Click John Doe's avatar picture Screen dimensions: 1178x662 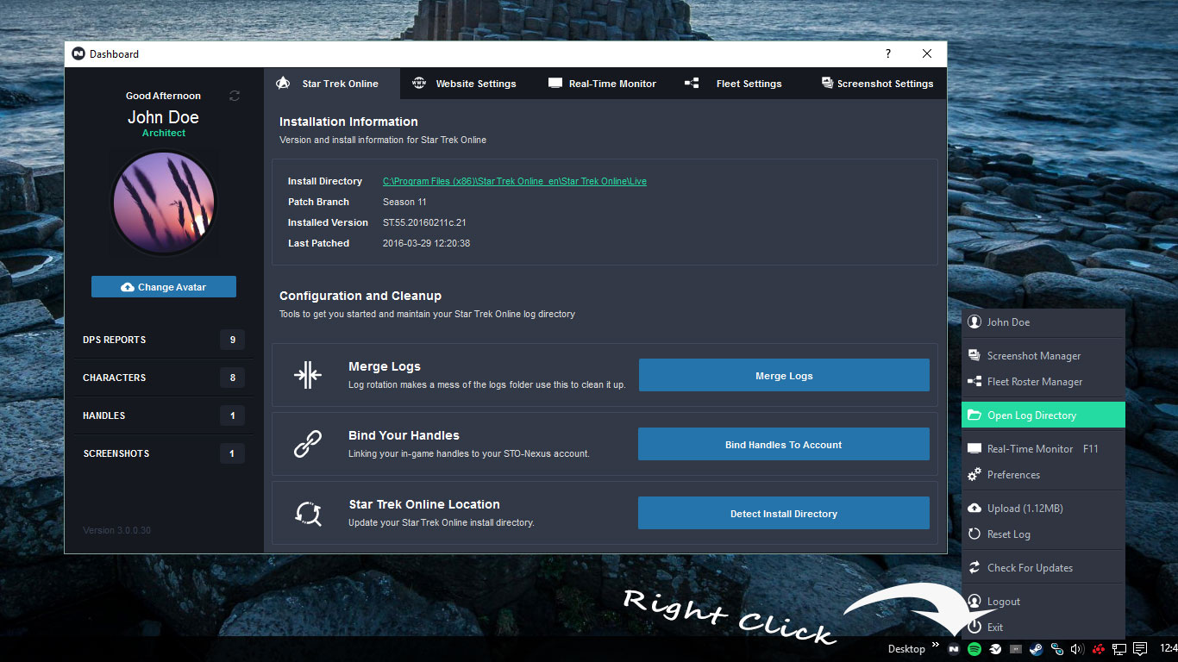[x=163, y=202]
